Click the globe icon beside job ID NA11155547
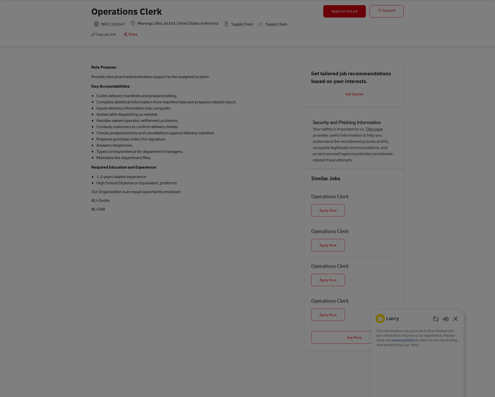Viewport: 495px width, 397px height. tap(96, 24)
